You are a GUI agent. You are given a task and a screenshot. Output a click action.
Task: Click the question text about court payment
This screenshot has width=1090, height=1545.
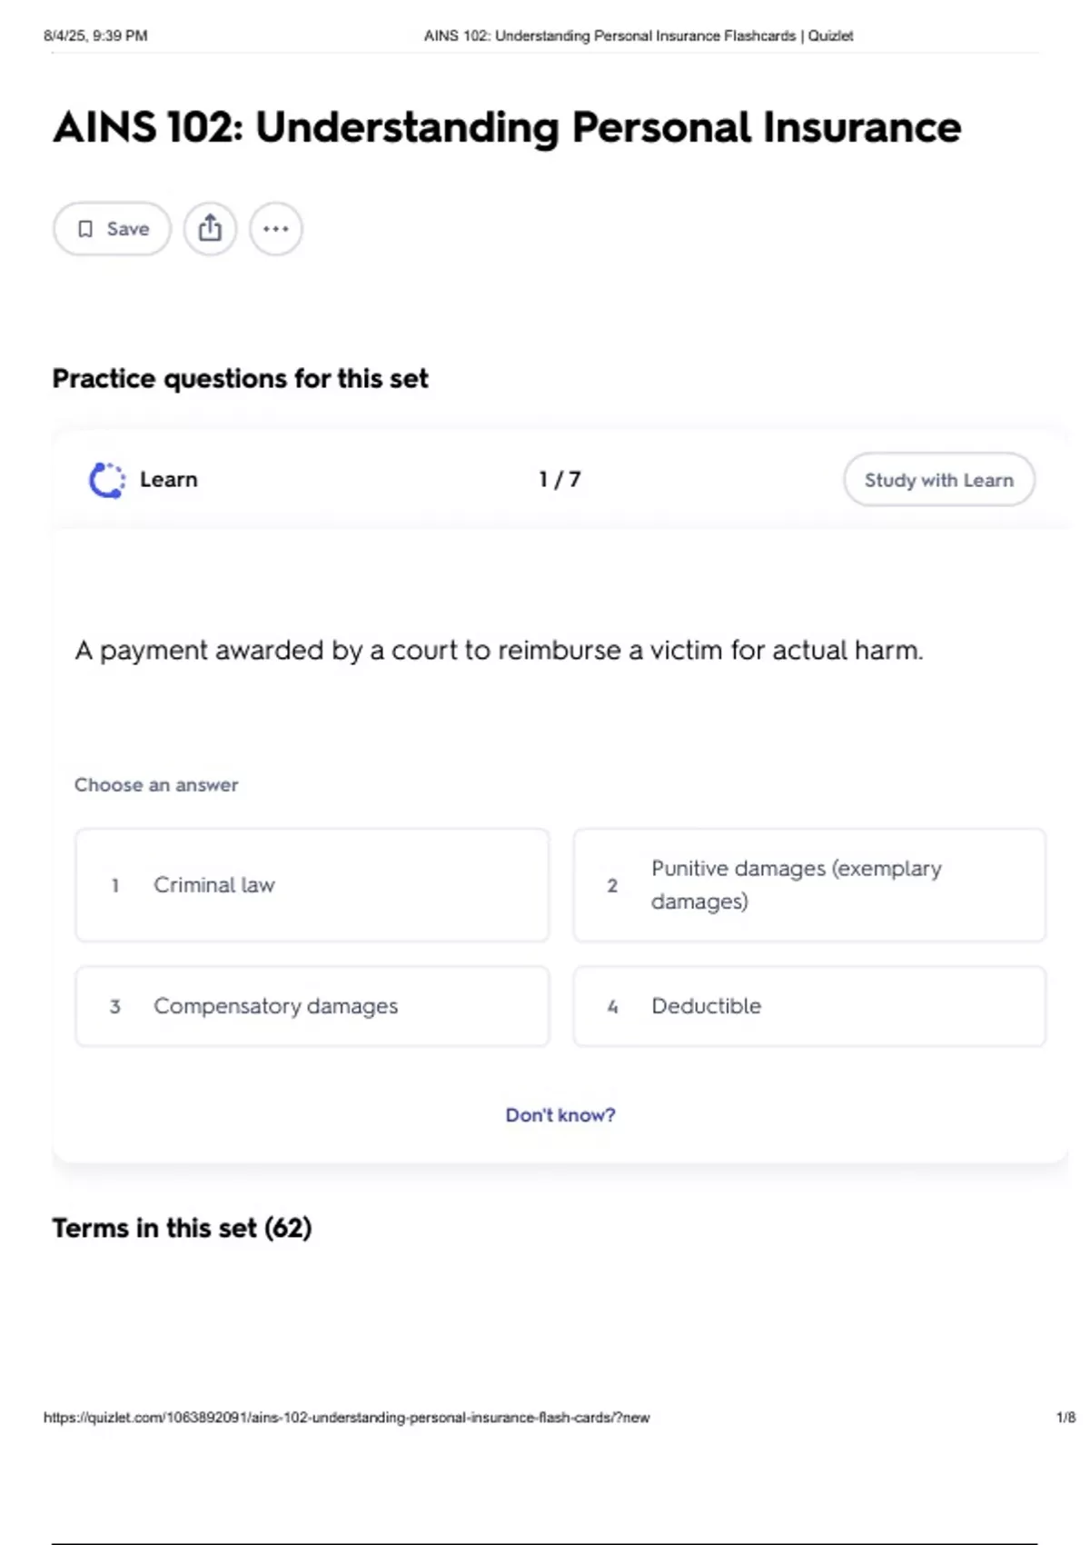point(499,651)
